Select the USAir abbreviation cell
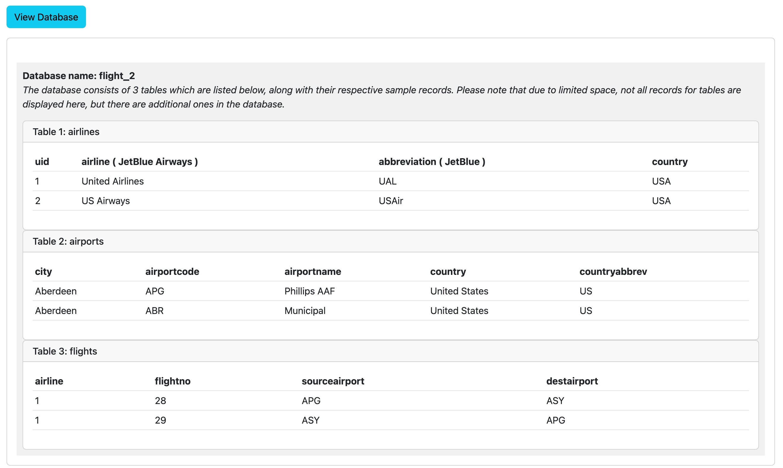This screenshot has width=783, height=468. tap(391, 201)
